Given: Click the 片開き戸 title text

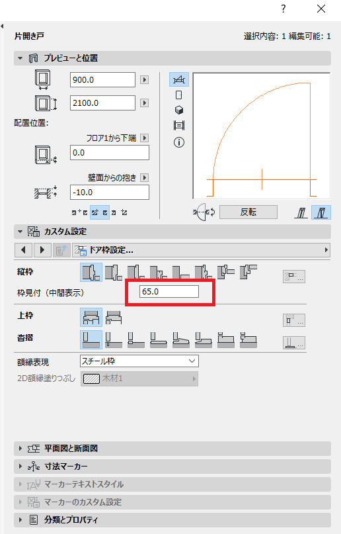Looking at the screenshot, I should pos(29,36).
